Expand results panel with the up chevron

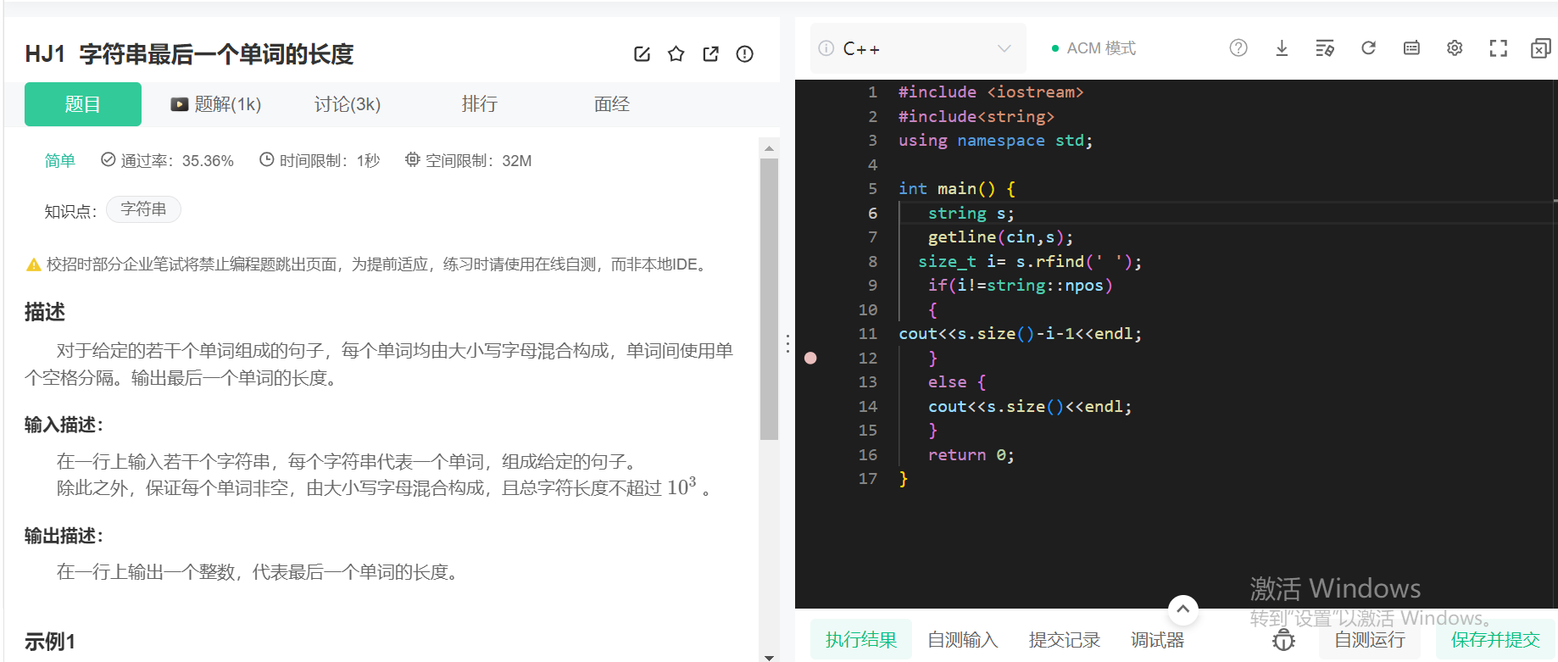click(x=1182, y=609)
